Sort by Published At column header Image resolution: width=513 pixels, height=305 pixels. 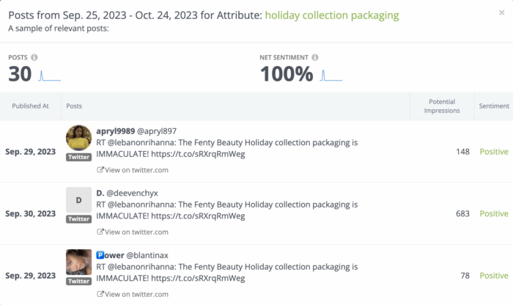coord(31,106)
